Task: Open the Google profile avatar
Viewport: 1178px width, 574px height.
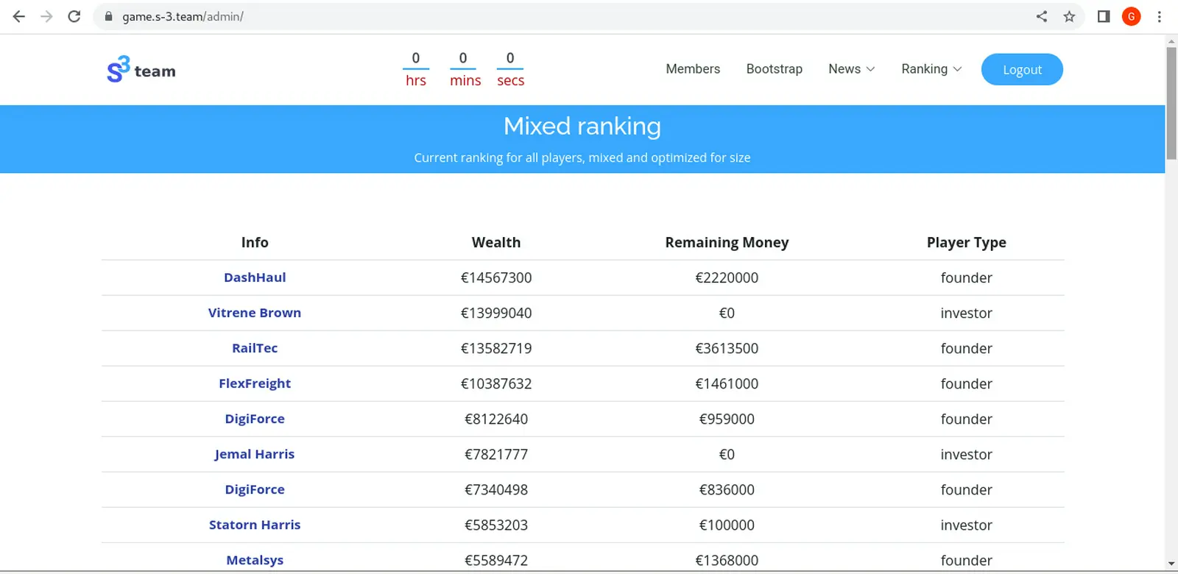Action: [x=1132, y=16]
